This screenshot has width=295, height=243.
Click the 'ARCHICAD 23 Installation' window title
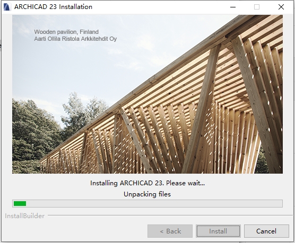point(53,7)
